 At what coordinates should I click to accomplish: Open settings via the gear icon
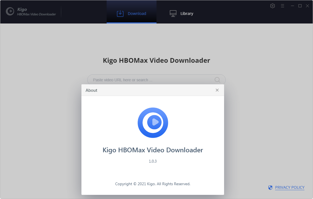(273, 6)
